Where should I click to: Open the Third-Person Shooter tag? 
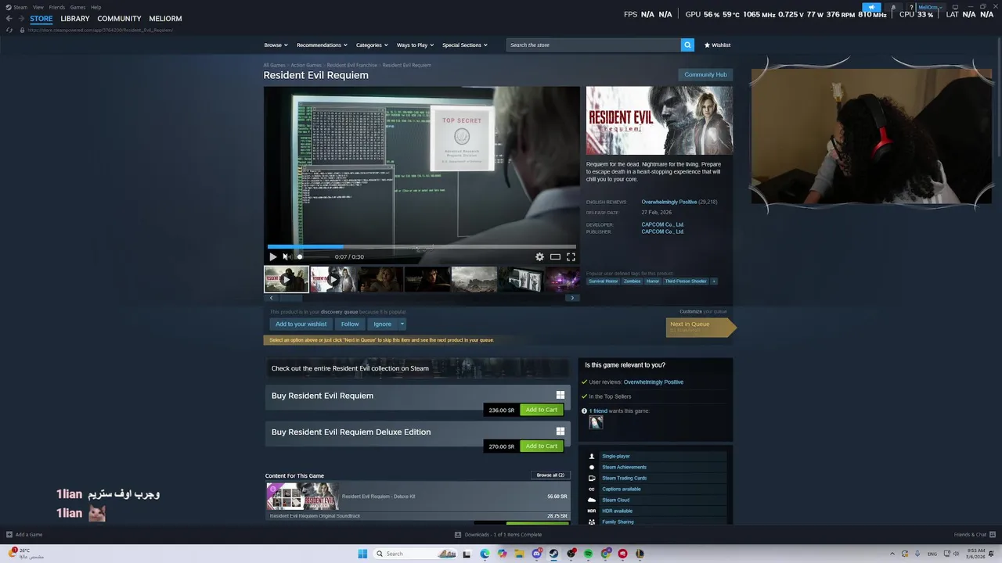686,281
